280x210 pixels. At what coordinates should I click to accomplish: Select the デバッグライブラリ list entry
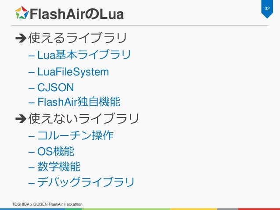(x=86, y=182)
